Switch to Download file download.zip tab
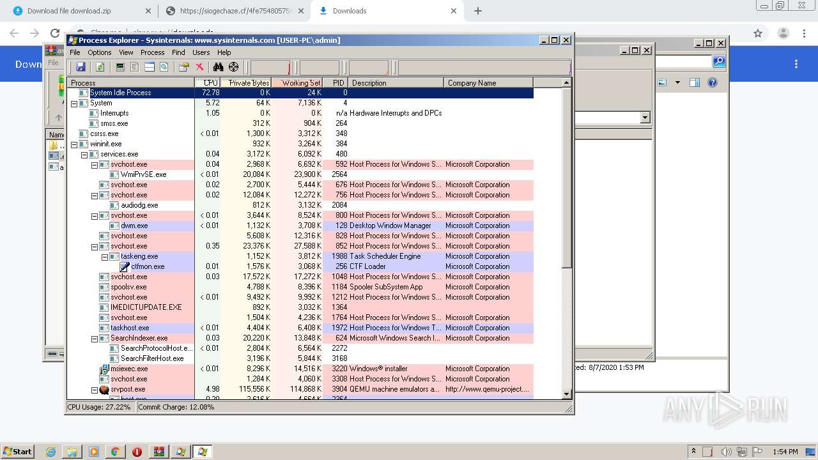Viewport: 818px width, 460px height. click(x=80, y=11)
